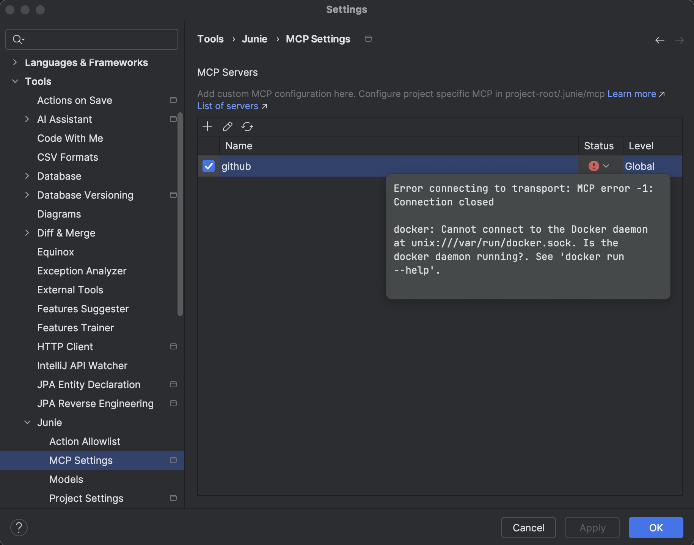Navigate back using the back arrow
The height and width of the screenshot is (545, 694).
(x=660, y=40)
